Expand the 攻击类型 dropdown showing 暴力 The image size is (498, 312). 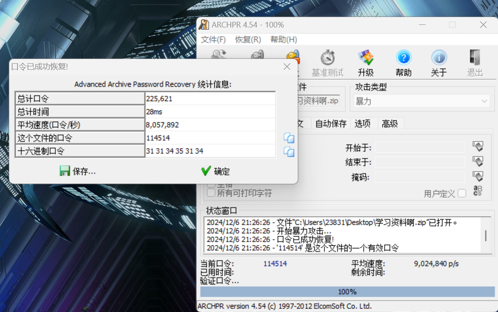click(x=422, y=102)
